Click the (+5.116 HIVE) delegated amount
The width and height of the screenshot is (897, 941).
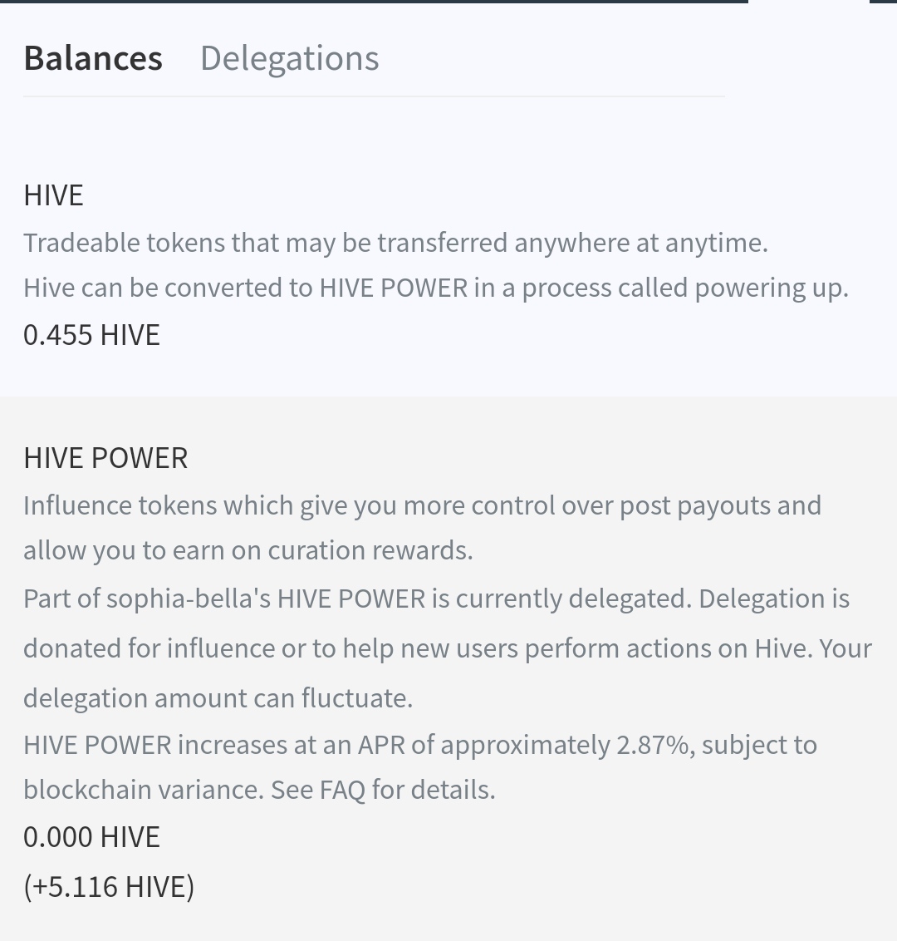coord(109,886)
